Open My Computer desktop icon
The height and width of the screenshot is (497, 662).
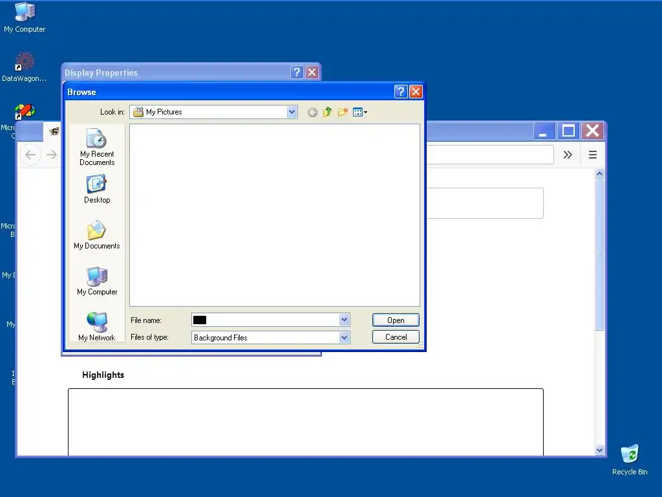pyautogui.click(x=25, y=17)
